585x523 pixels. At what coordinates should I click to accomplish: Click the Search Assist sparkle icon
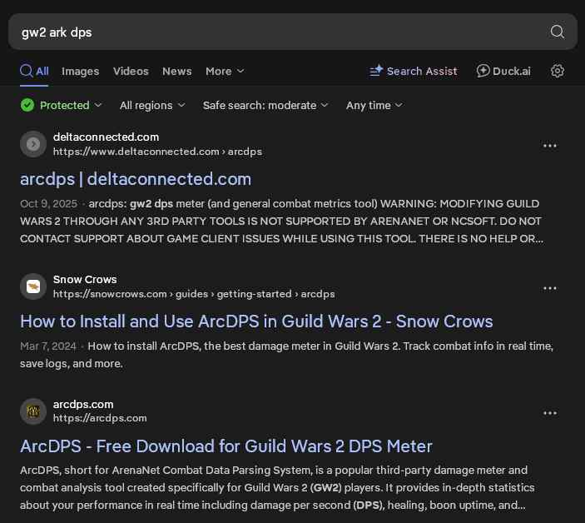click(x=376, y=71)
